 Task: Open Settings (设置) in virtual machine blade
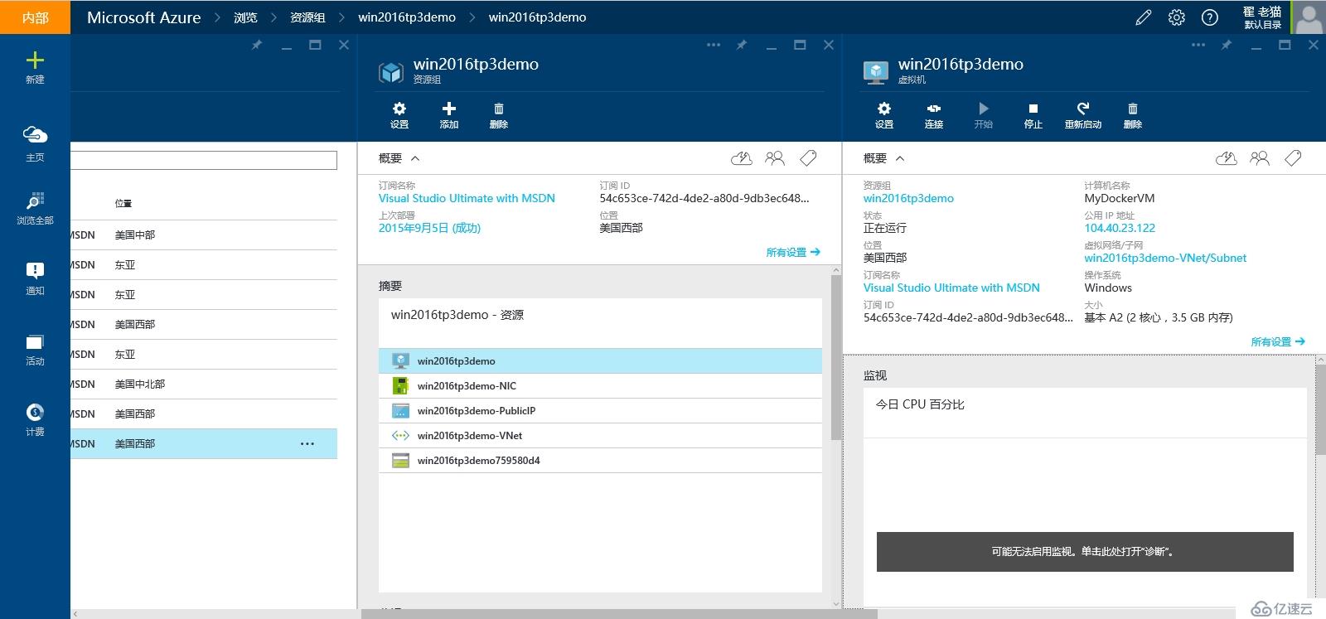[884, 115]
